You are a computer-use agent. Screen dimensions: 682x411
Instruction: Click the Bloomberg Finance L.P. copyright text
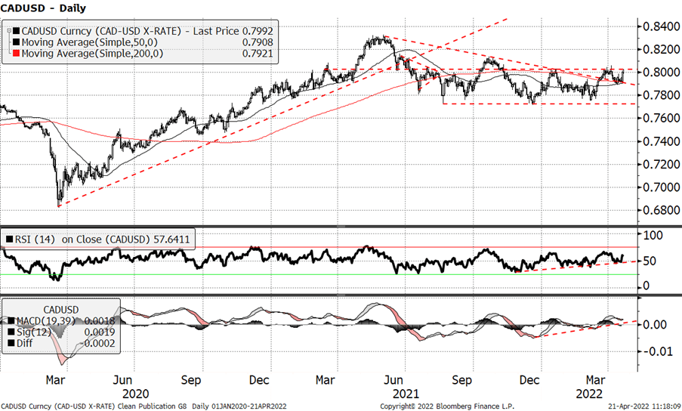pos(447,406)
